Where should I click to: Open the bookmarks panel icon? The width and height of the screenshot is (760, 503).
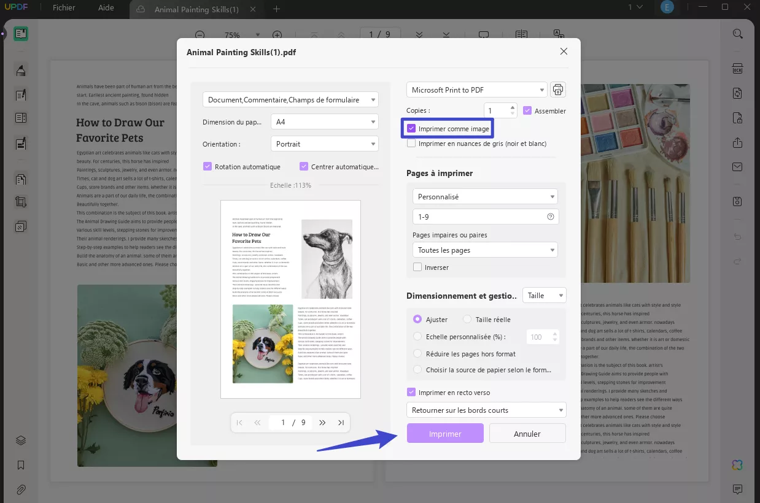click(21, 465)
